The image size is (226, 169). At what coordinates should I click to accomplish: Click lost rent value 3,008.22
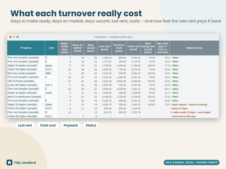click(107, 89)
